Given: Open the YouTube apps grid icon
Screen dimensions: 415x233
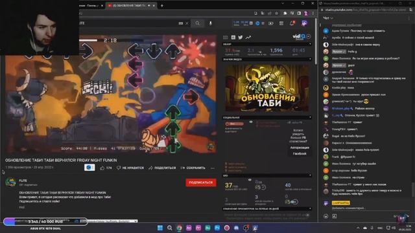Looking at the screenshot, I should coord(281,23).
